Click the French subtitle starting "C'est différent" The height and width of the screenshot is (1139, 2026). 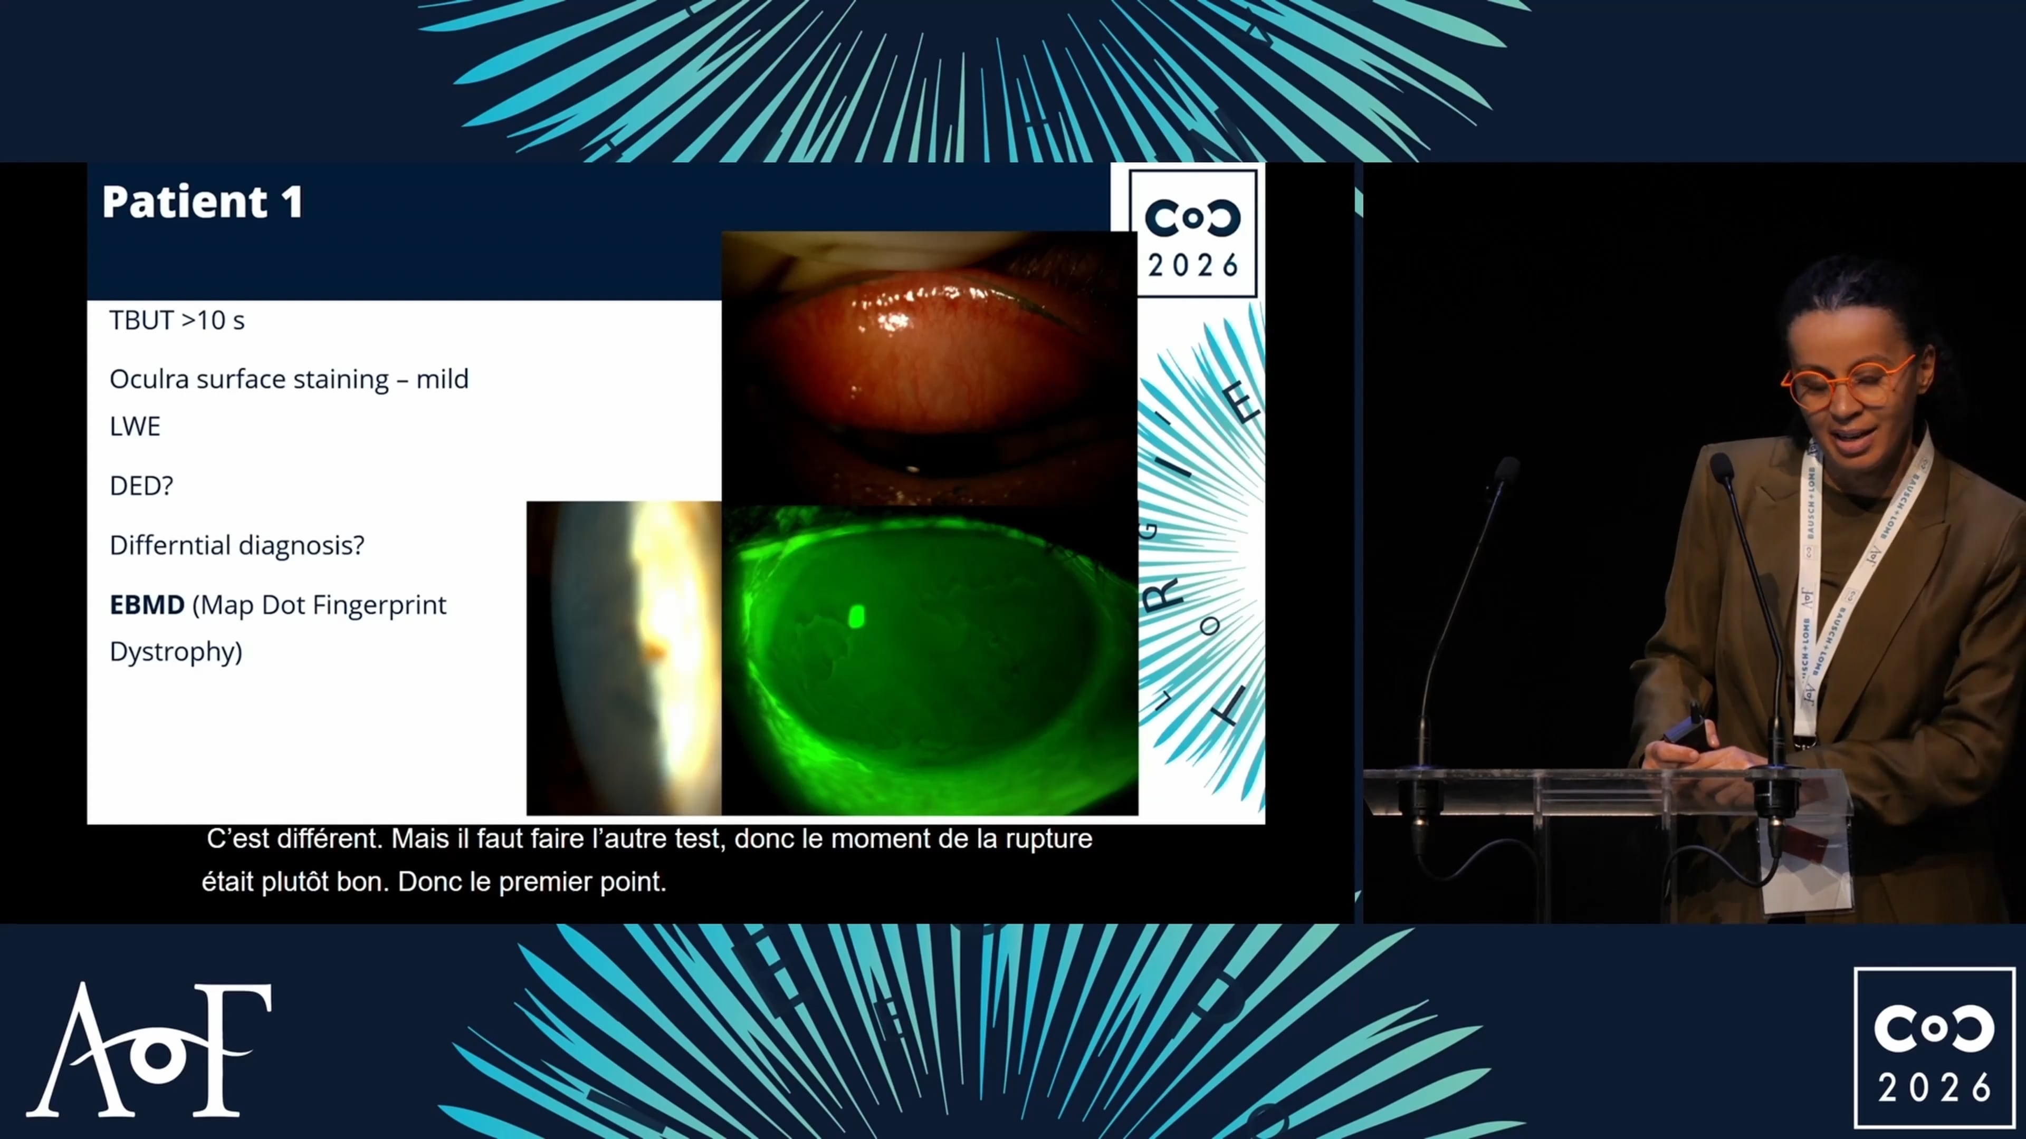(649, 839)
